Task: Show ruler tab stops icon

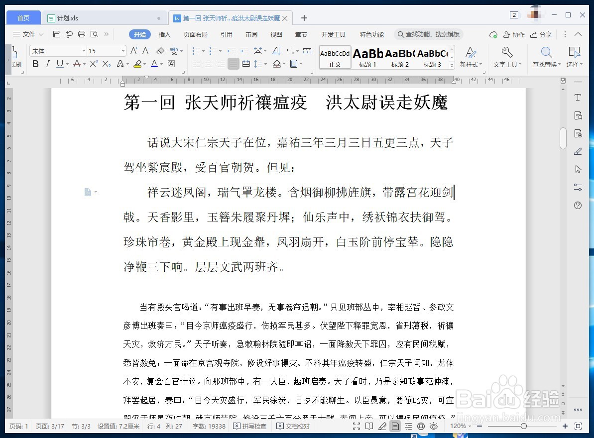Action: coord(307,51)
